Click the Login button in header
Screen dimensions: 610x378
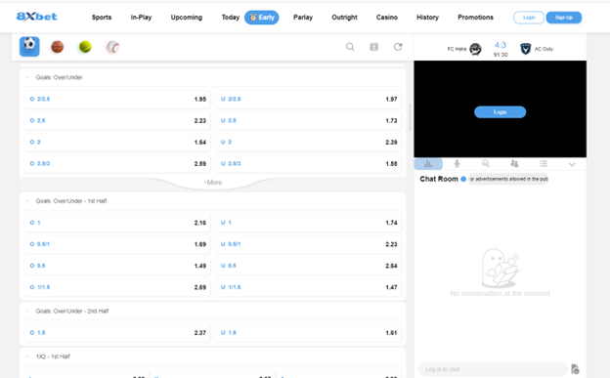[x=529, y=18]
